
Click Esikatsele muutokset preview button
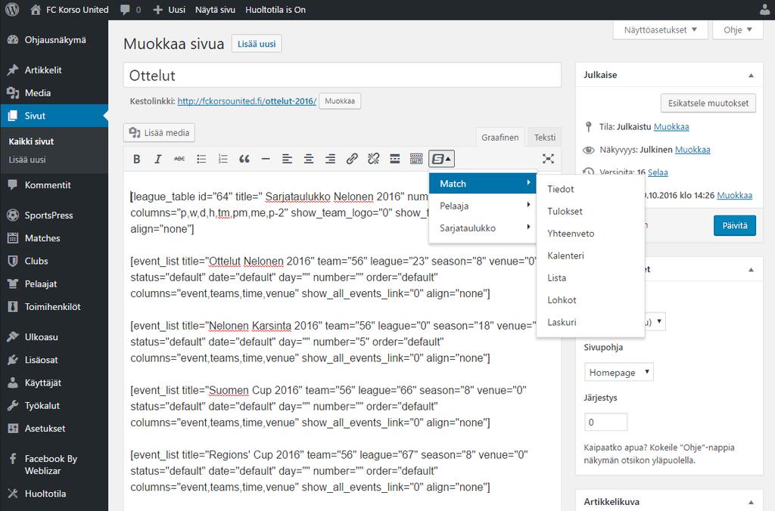[x=708, y=104]
